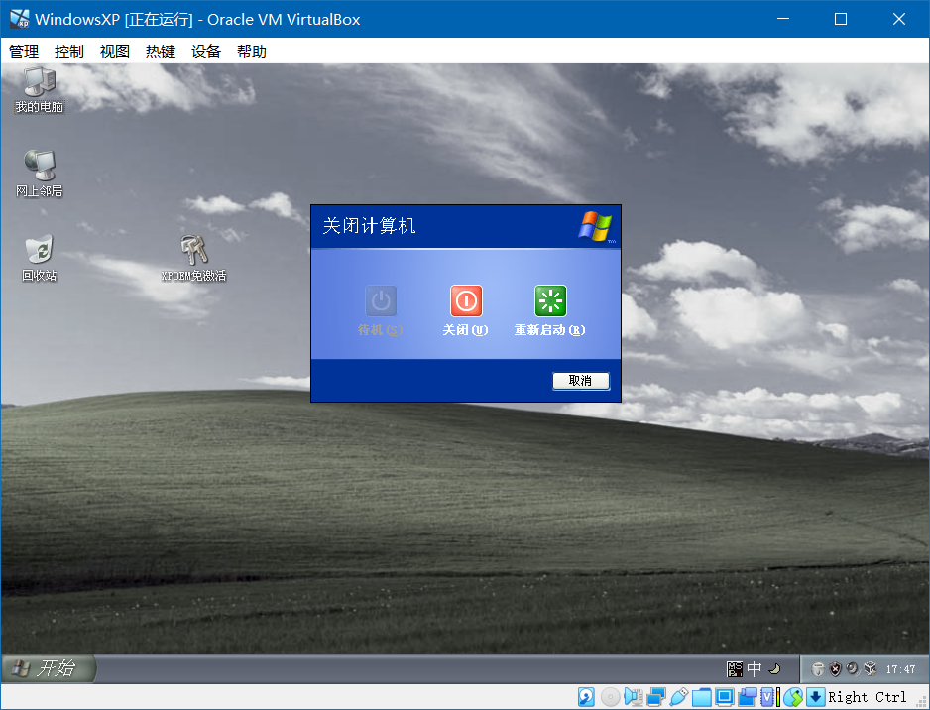Click the 待机(S) label text

coord(381,330)
